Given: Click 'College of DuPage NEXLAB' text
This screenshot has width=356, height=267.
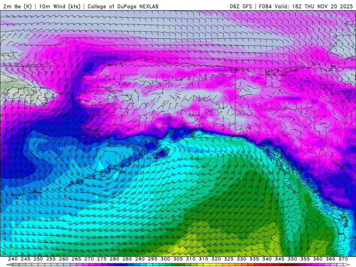Looking at the screenshot, I should pyautogui.click(x=123, y=6).
